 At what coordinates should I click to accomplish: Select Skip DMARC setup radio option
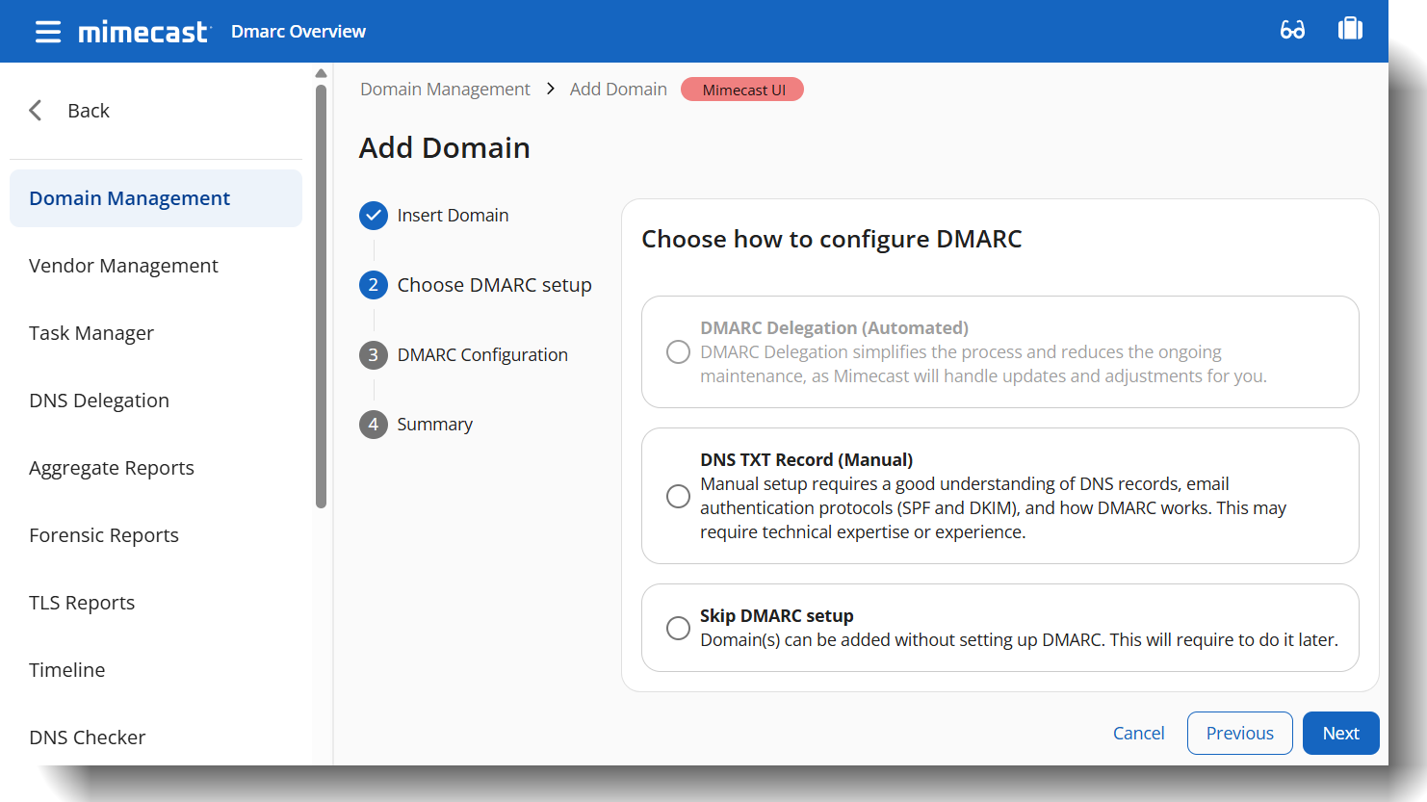point(678,628)
